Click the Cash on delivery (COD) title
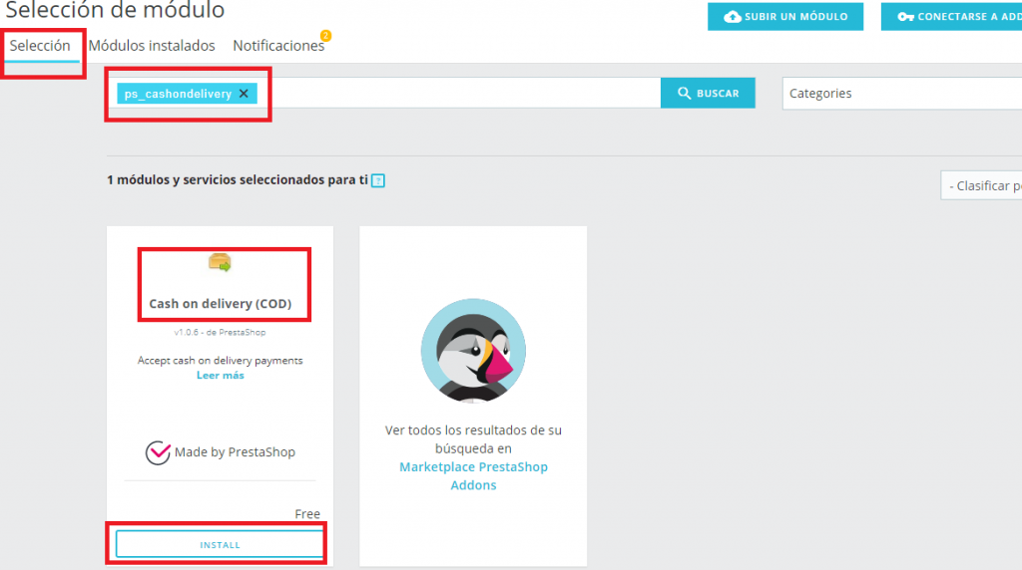The width and height of the screenshot is (1022, 570). tap(220, 304)
